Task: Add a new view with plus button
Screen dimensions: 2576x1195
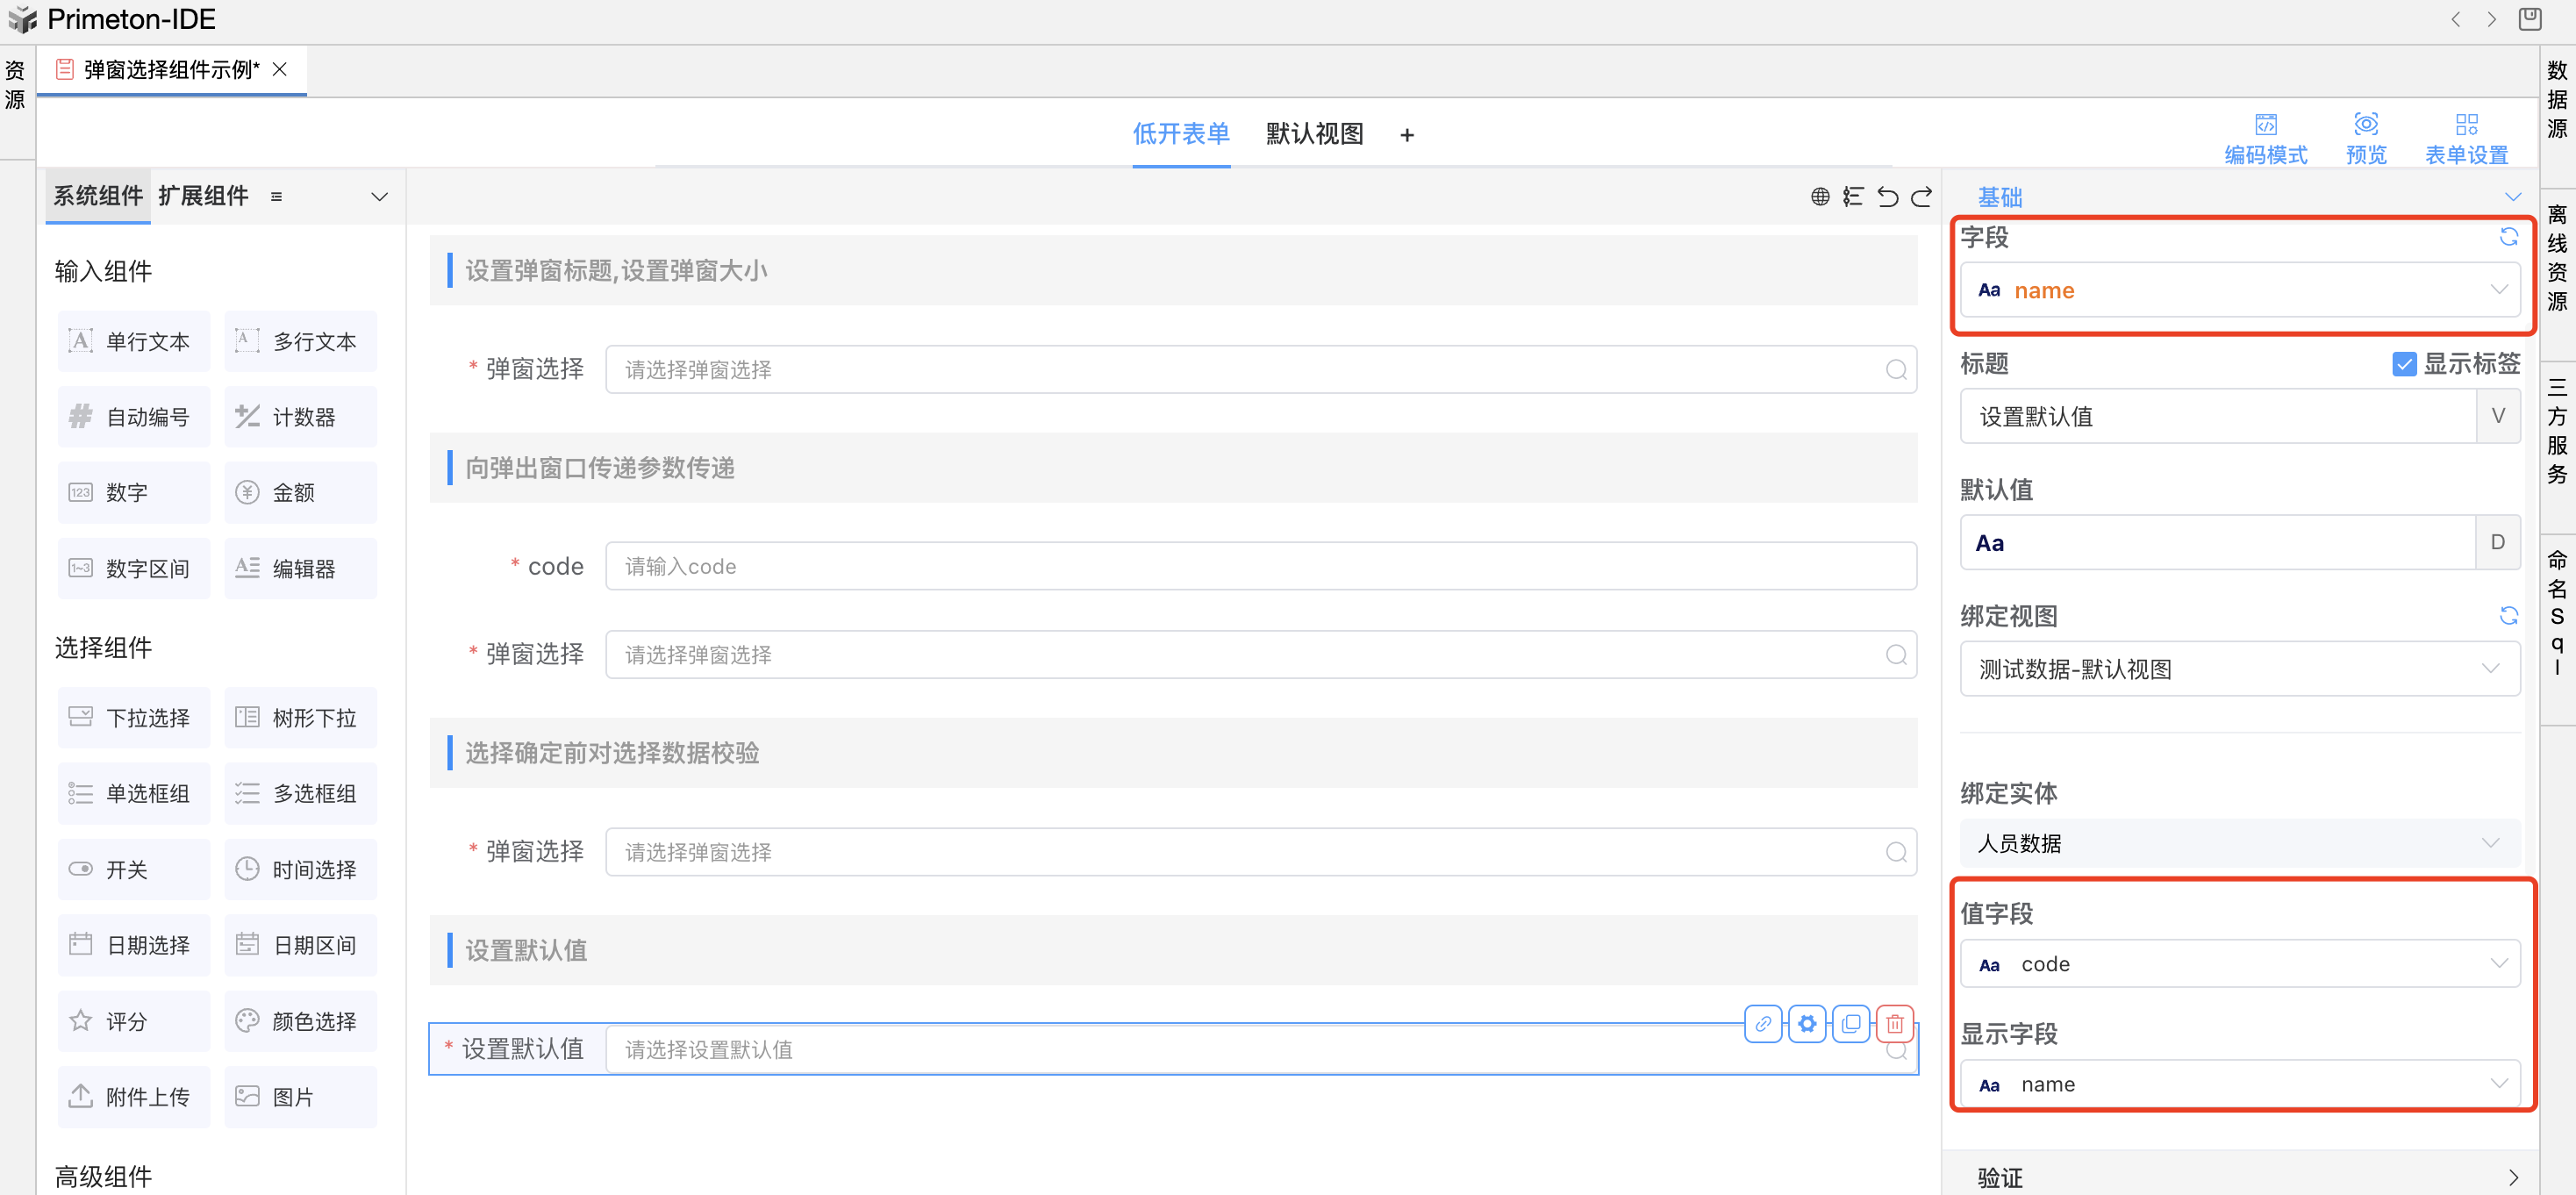Action: click(x=1407, y=135)
